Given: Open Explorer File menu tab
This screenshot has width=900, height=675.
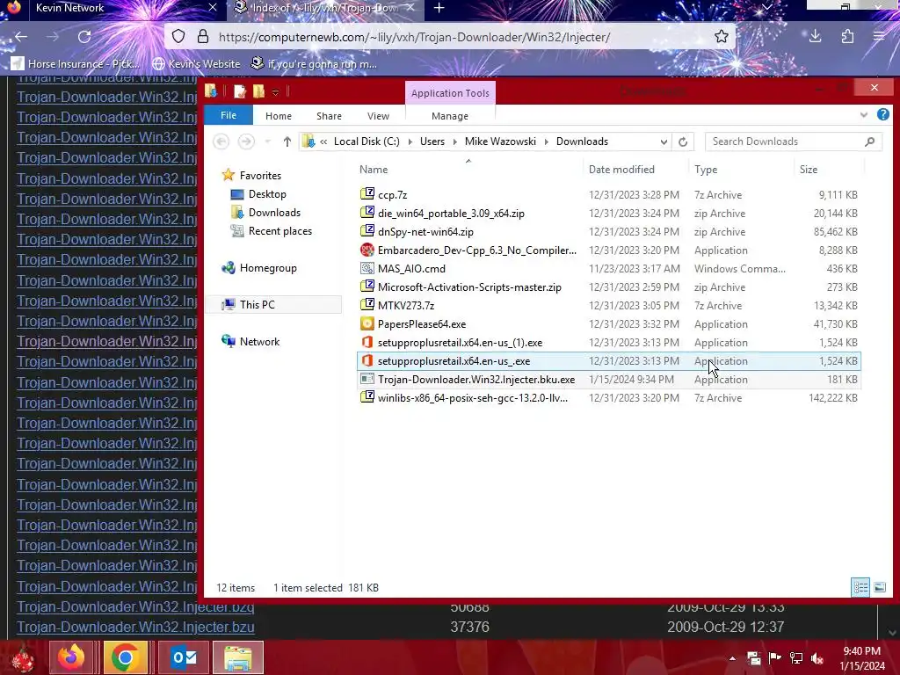Looking at the screenshot, I should [x=229, y=115].
